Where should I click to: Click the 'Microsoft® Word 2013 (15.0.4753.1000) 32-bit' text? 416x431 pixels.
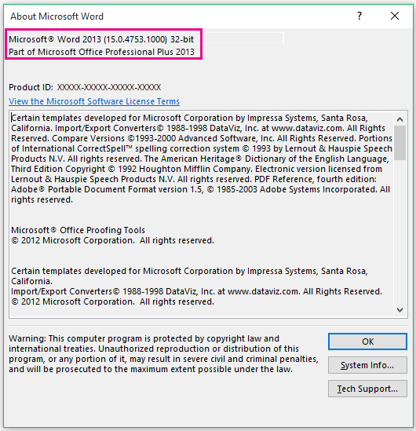[101, 39]
